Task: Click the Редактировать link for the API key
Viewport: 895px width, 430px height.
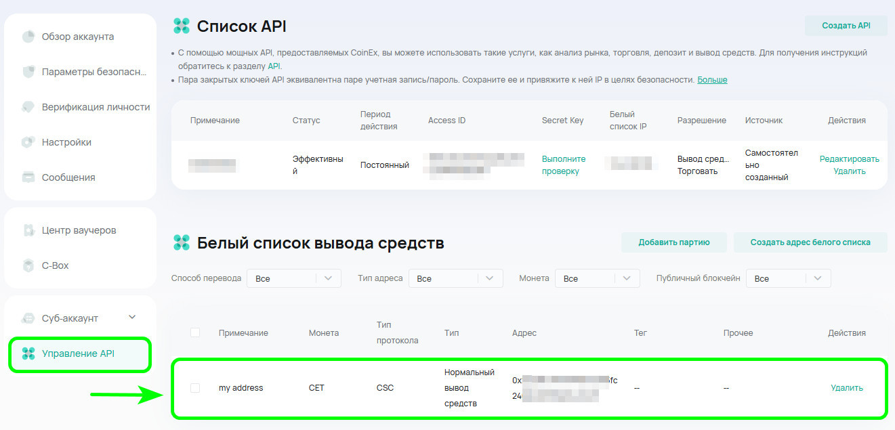Action: [x=849, y=159]
